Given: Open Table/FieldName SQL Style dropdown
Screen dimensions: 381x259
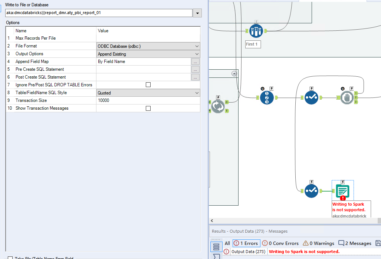Looking at the screenshot, I should click(x=196, y=93).
